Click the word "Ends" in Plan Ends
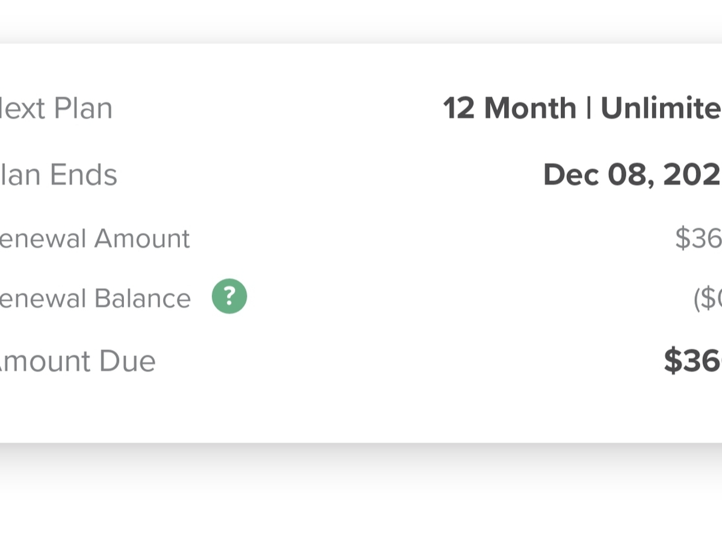The image size is (722, 541). 84,175
